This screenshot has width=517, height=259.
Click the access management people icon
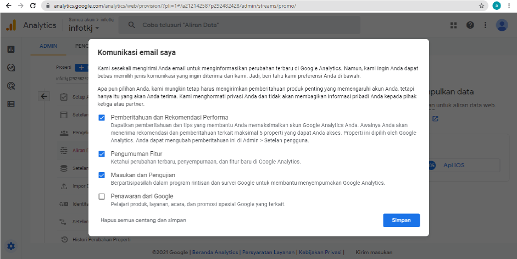click(64, 133)
